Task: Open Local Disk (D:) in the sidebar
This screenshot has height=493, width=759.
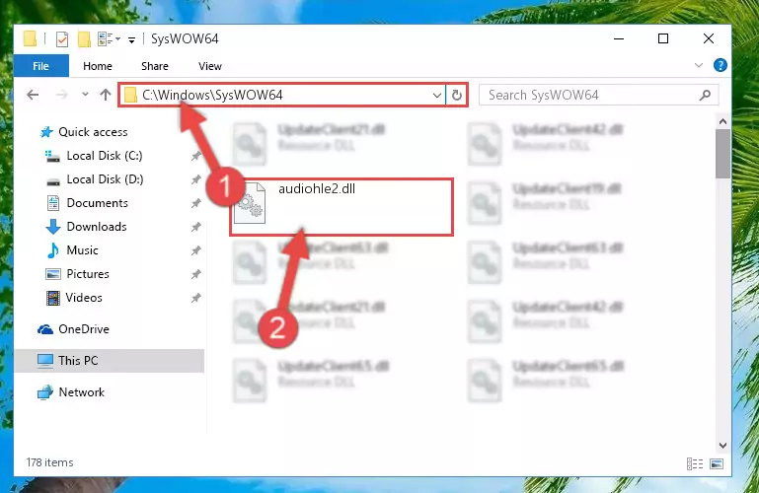Action: tap(105, 179)
